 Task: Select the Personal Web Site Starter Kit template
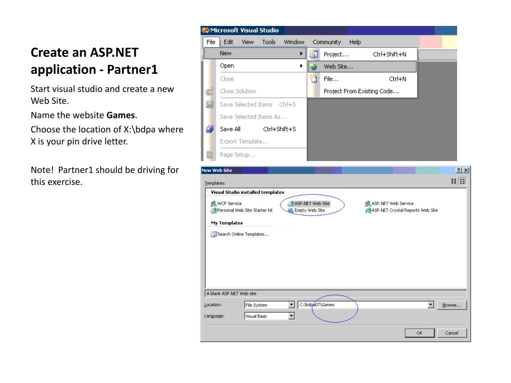(x=242, y=210)
